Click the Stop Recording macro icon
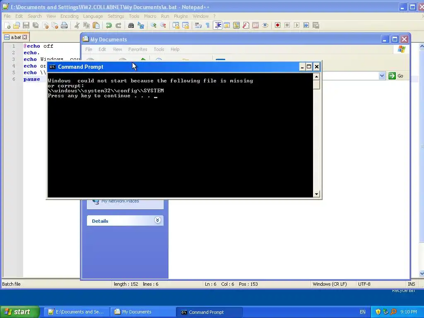Screen dimensions: 424x318 (x=287, y=25)
